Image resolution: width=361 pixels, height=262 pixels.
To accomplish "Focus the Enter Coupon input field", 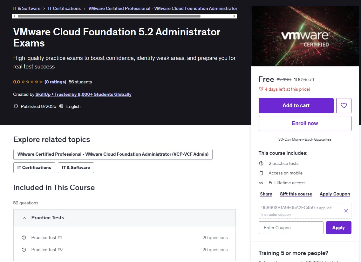I will pyautogui.click(x=291, y=228).
